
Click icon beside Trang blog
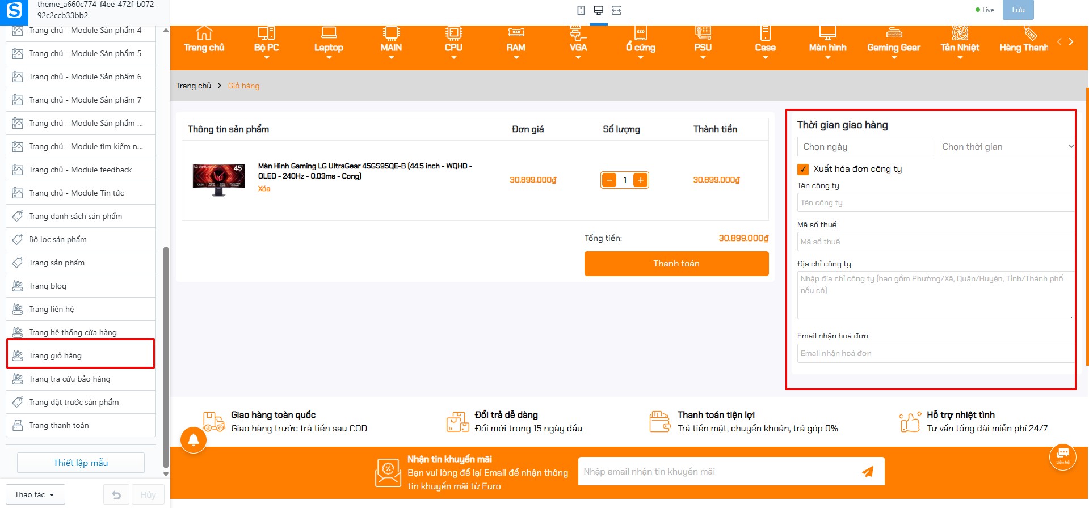click(18, 286)
